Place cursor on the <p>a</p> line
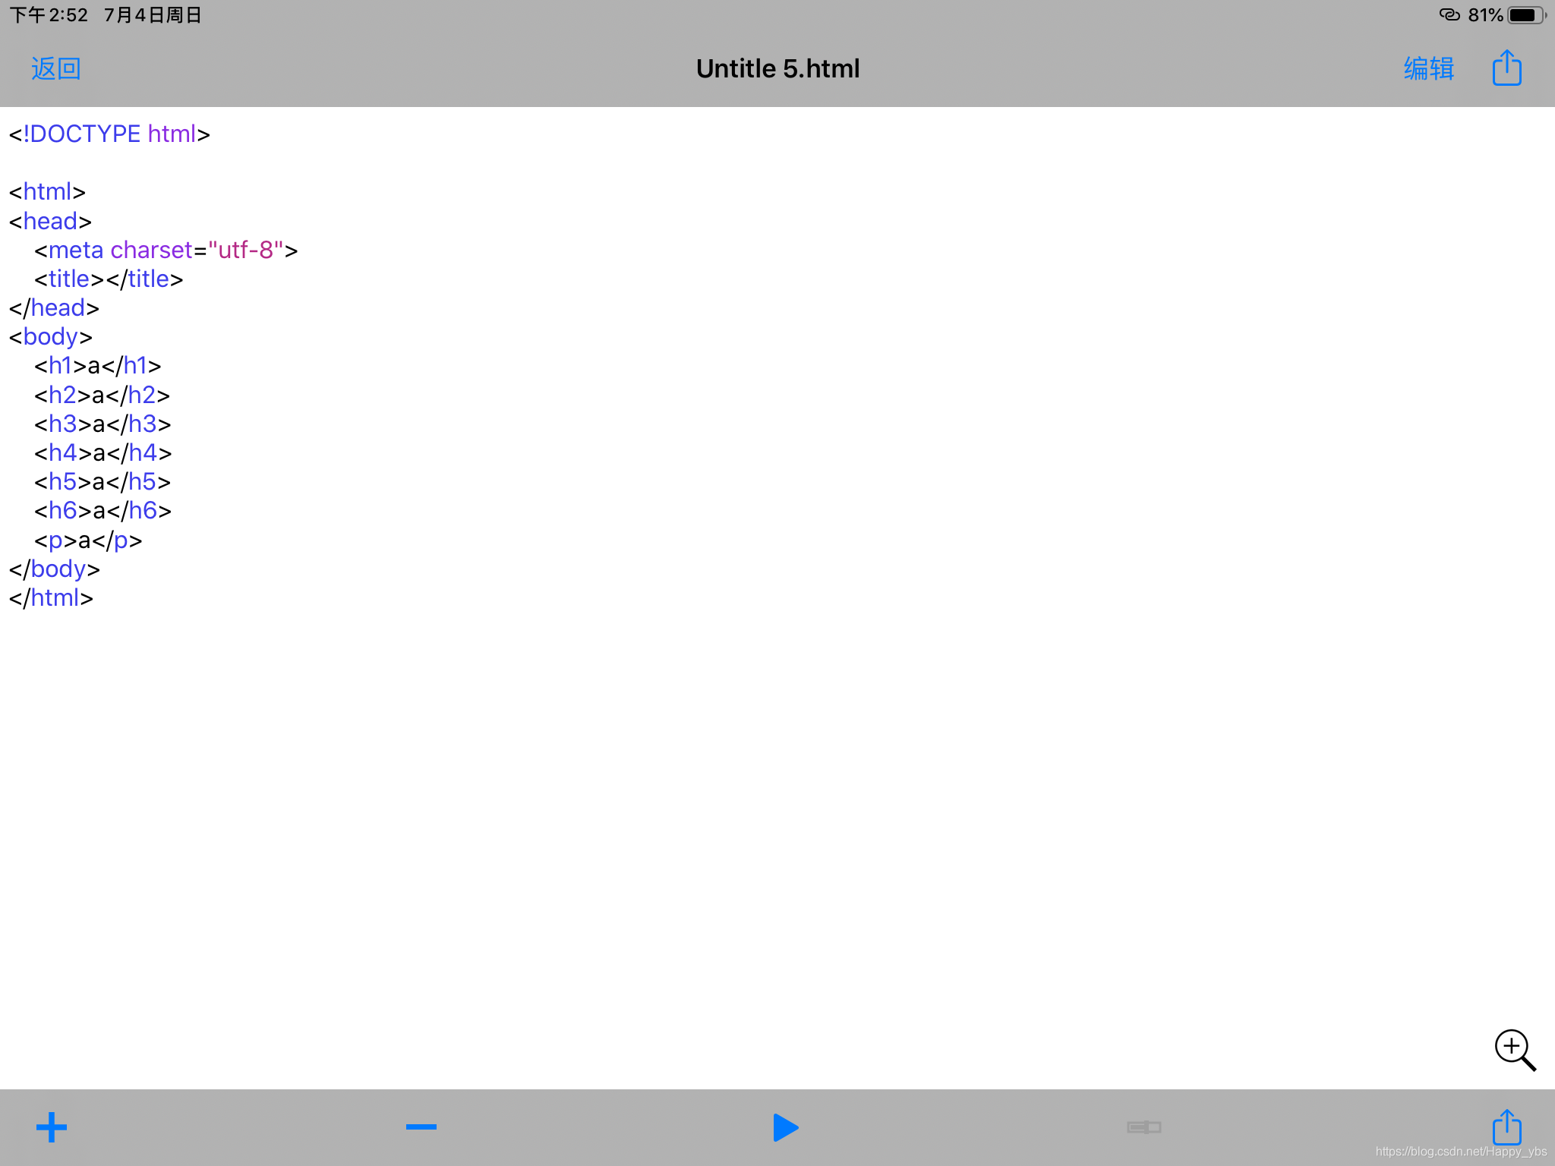This screenshot has height=1166, width=1555. click(88, 540)
